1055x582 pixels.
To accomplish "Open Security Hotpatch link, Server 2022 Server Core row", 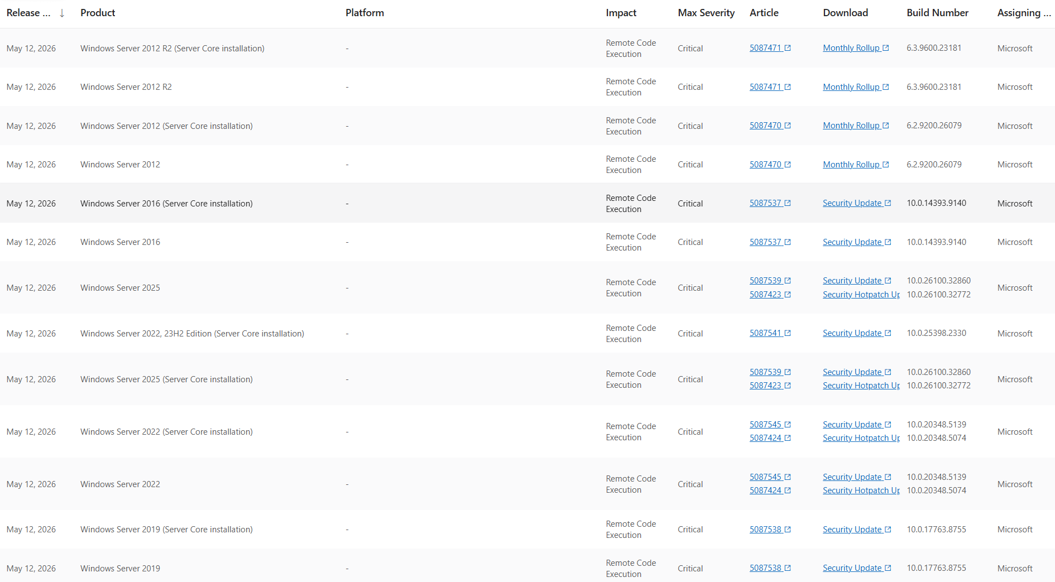I will tap(861, 438).
